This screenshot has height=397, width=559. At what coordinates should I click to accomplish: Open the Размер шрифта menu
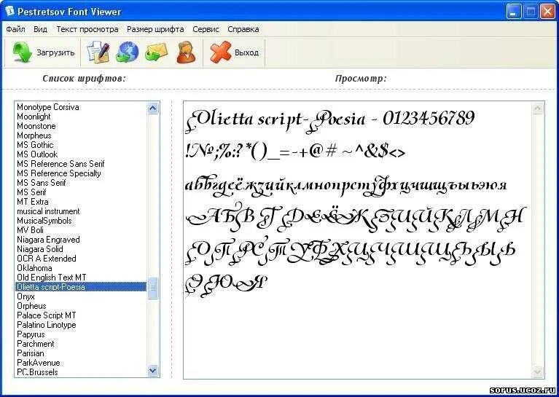coord(155,29)
